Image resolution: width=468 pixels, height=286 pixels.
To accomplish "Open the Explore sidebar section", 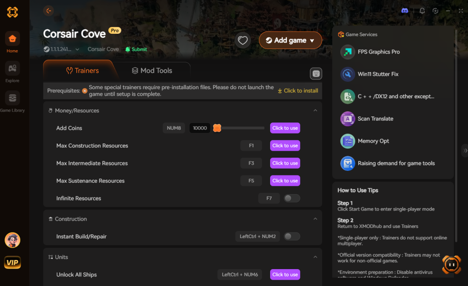I will (12, 72).
